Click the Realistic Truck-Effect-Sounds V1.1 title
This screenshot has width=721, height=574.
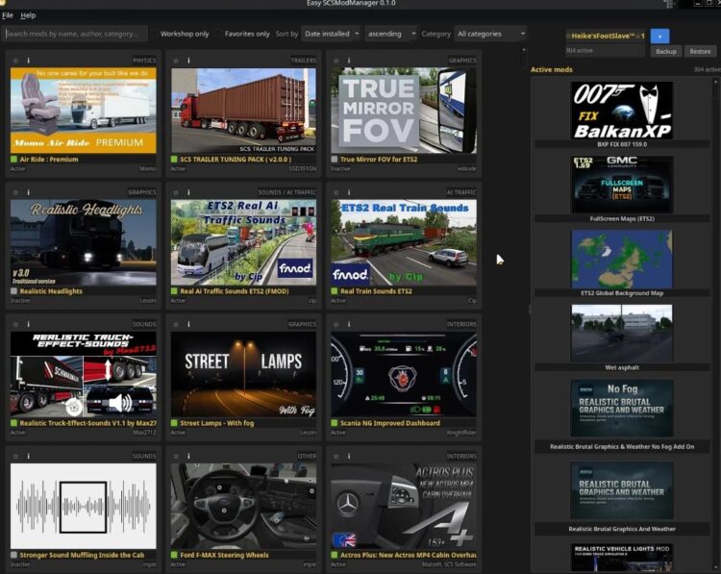[87, 423]
